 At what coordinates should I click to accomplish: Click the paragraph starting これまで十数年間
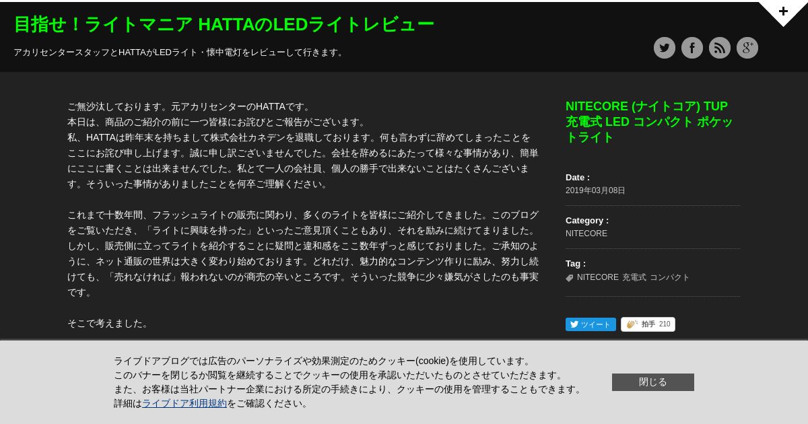coord(303,254)
